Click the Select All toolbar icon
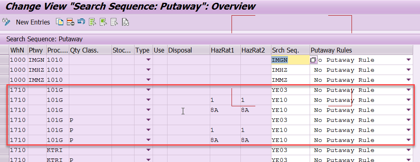 tap(92, 22)
